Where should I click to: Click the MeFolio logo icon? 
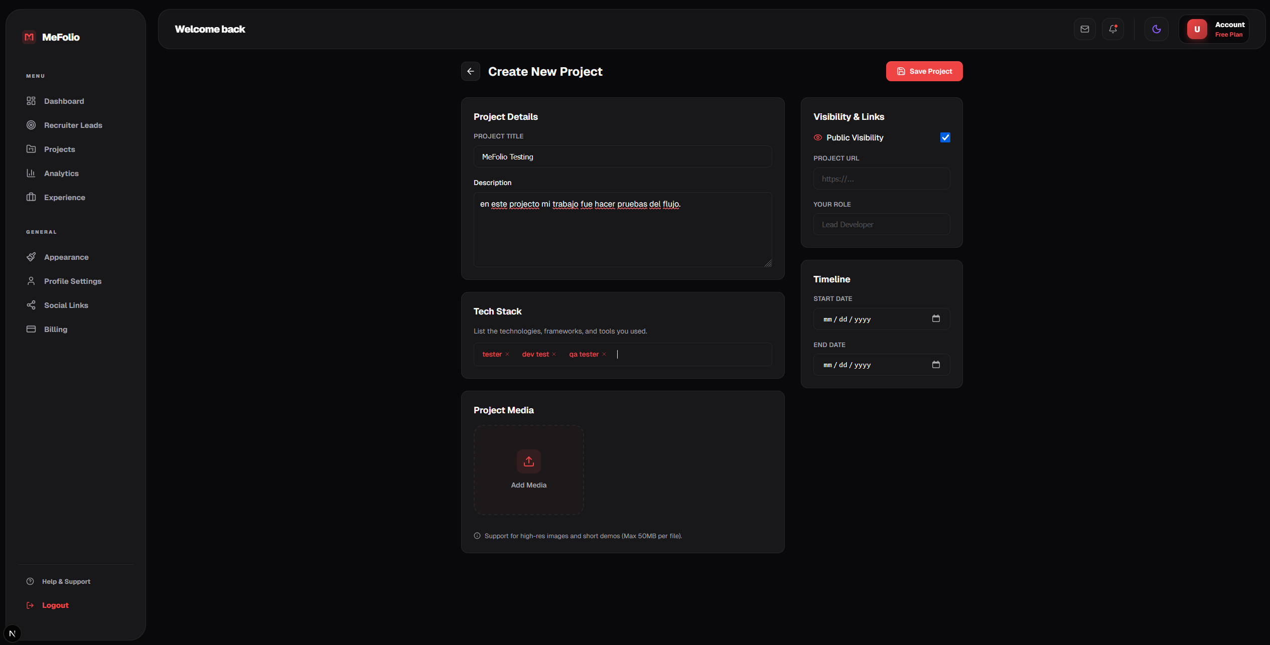click(29, 37)
